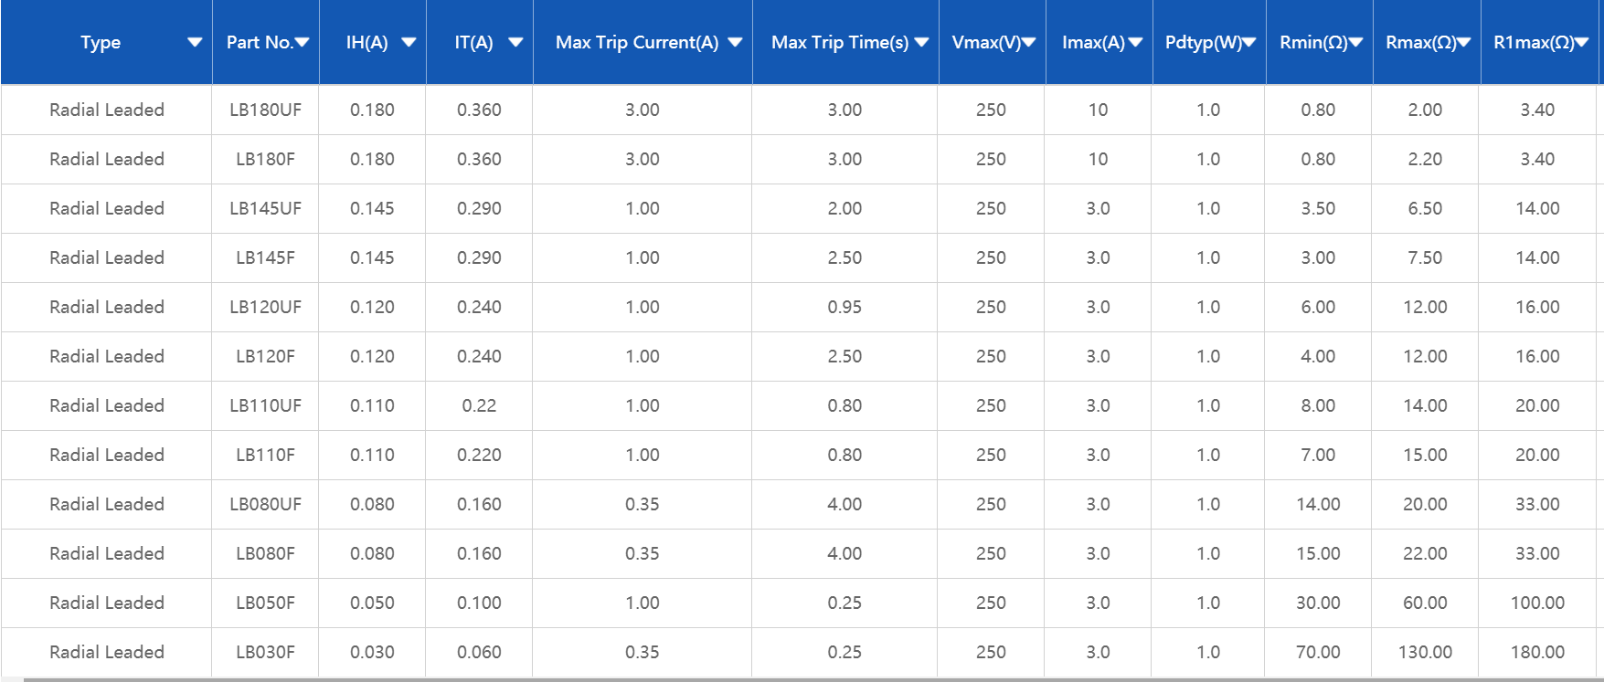Click the Vmax(V) column dropdown arrow
The height and width of the screenshot is (682, 1604).
(x=1029, y=43)
